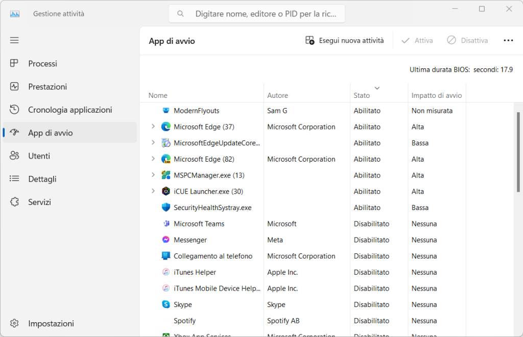523x337 pixels.
Task: Open Impostazioni at the sidebar bottom
Action: (x=51, y=324)
